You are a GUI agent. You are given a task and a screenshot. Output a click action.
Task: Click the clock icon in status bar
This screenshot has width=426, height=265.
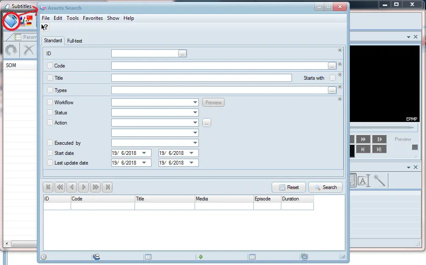[x=44, y=257]
